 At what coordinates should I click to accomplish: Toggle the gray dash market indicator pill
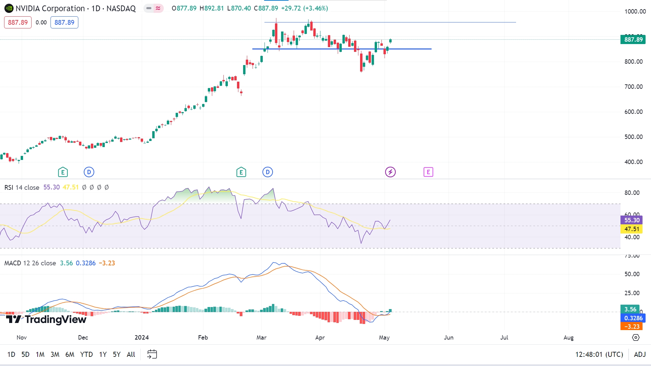(149, 8)
